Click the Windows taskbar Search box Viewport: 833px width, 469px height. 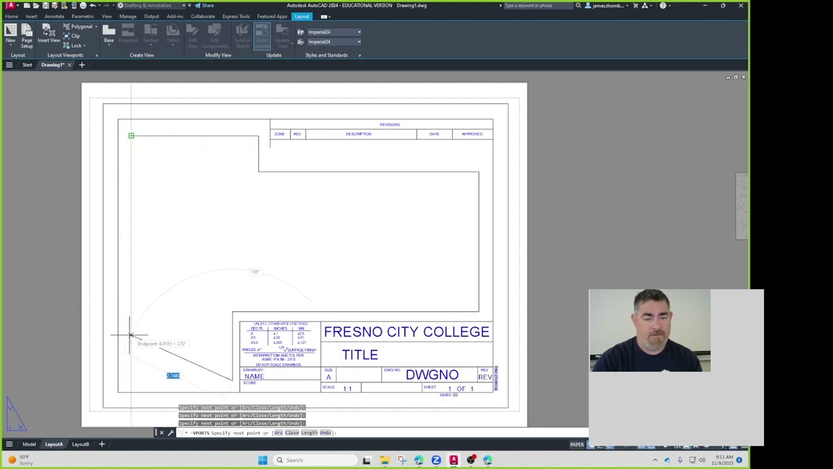(x=314, y=460)
